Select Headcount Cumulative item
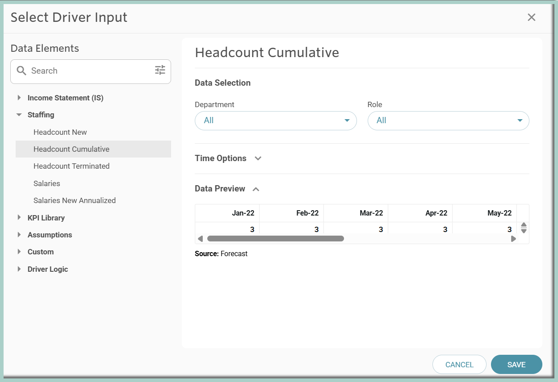The height and width of the screenshot is (382, 558). pyautogui.click(x=93, y=149)
